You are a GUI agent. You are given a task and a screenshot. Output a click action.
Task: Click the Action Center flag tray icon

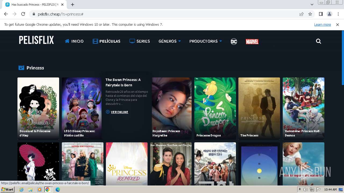(x=318, y=190)
